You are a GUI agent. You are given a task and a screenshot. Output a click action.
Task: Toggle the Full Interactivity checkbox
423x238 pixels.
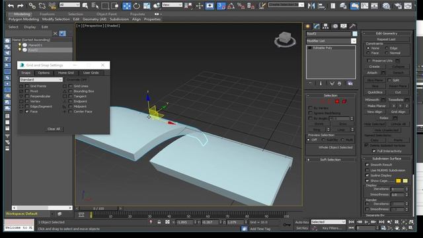click(374, 151)
